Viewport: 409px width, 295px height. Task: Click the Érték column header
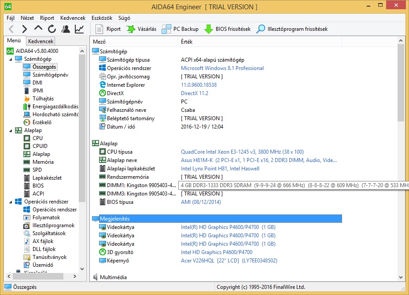[x=260, y=42]
